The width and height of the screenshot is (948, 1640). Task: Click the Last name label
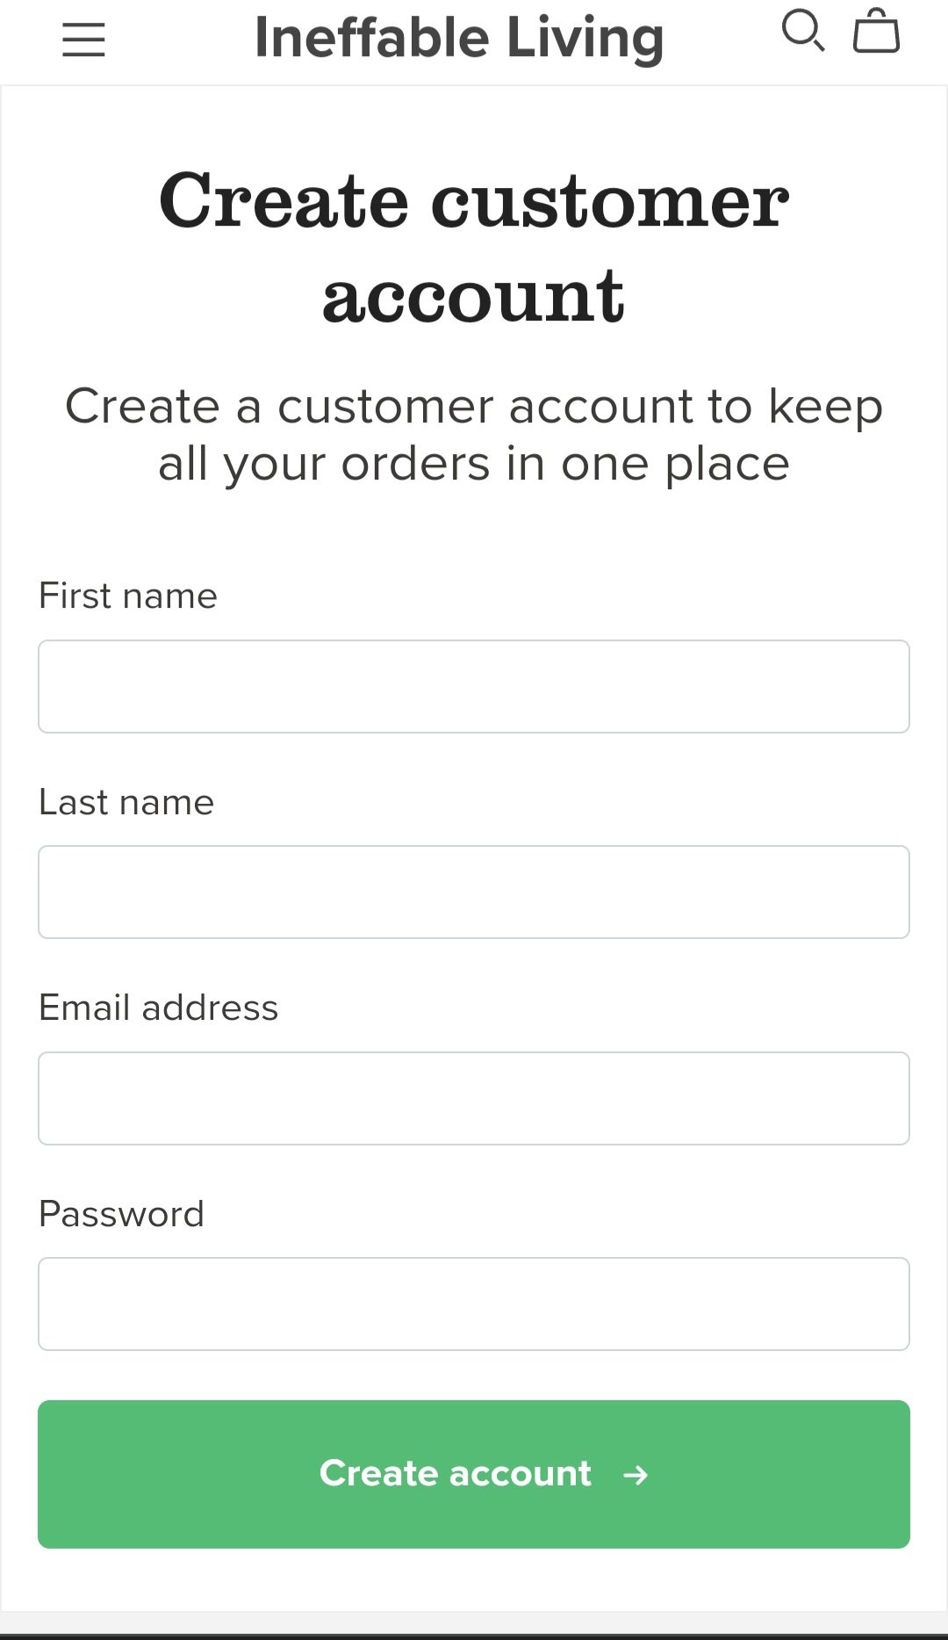pyautogui.click(x=126, y=802)
